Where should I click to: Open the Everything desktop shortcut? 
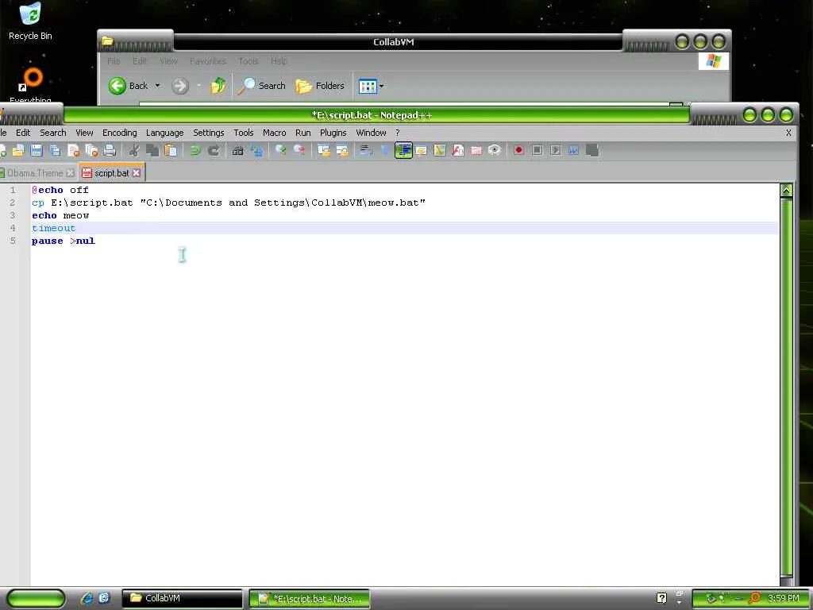pyautogui.click(x=30, y=84)
